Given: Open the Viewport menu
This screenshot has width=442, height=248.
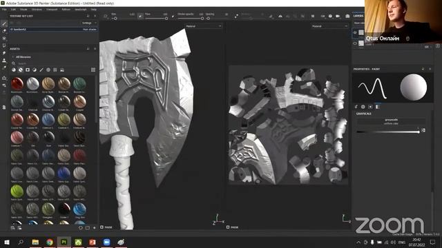Looking at the screenshot, I should pos(52,9).
